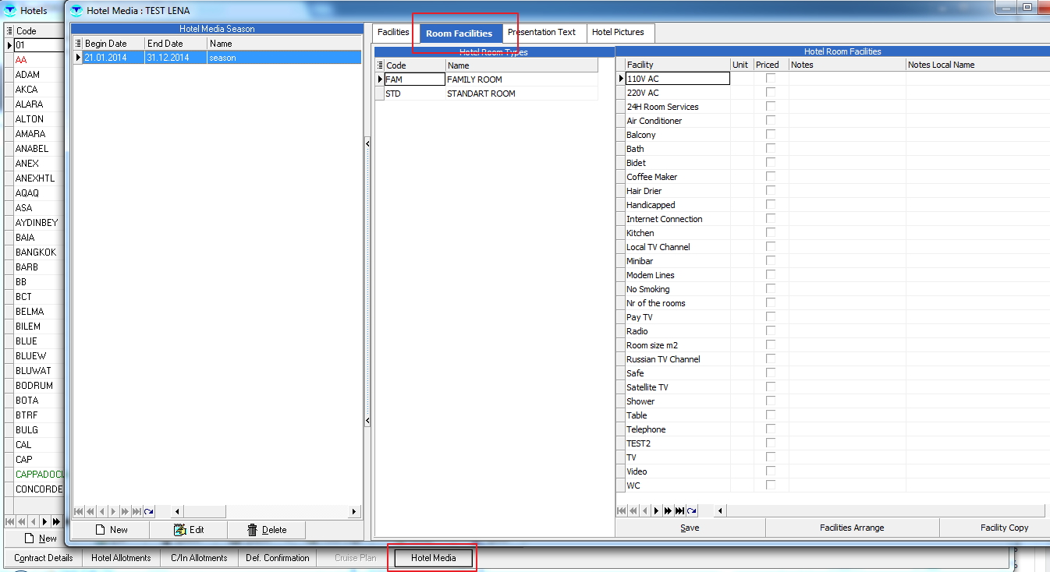Advance to next page in Hotels list navigator

click(x=56, y=521)
